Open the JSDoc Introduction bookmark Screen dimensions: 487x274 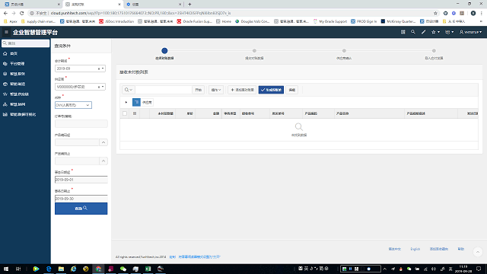click(116, 21)
